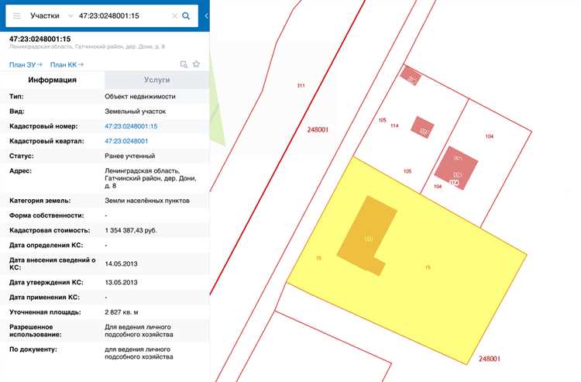Click the magnifier search icon
This screenshot has width=581, height=382.
click(186, 15)
